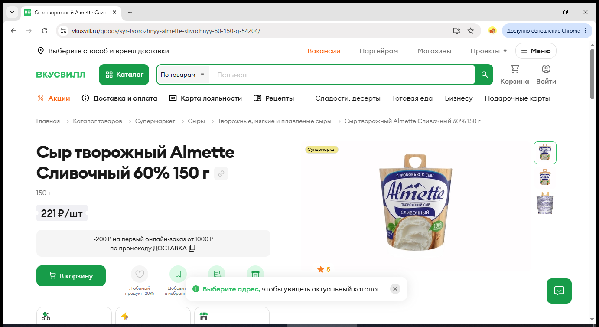Open the chat support widget

point(559,291)
